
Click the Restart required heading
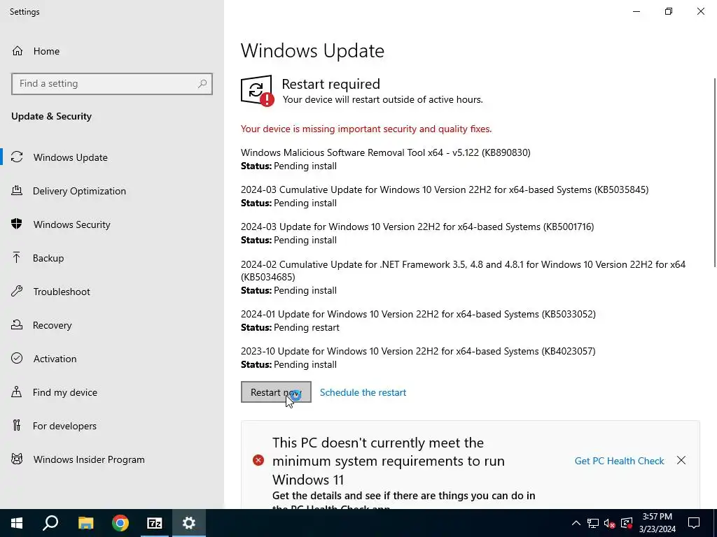[330, 84]
